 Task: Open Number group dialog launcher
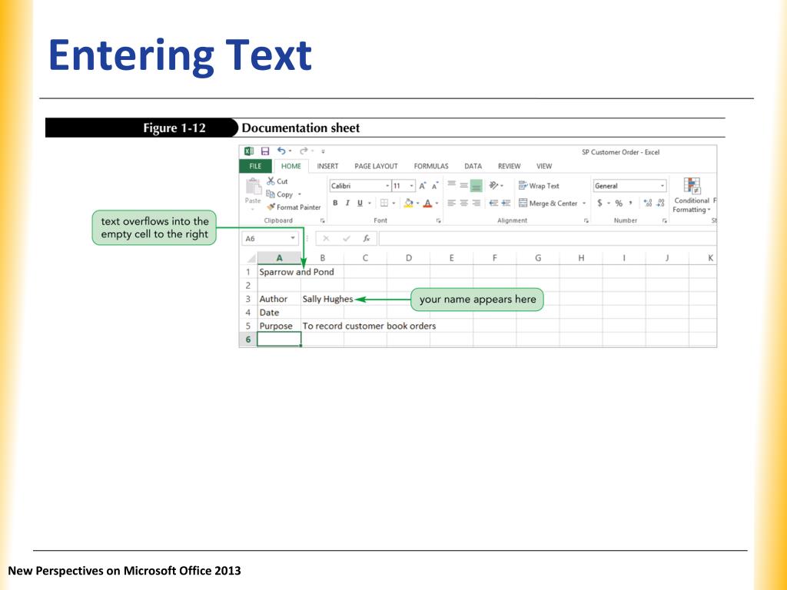pos(665,220)
